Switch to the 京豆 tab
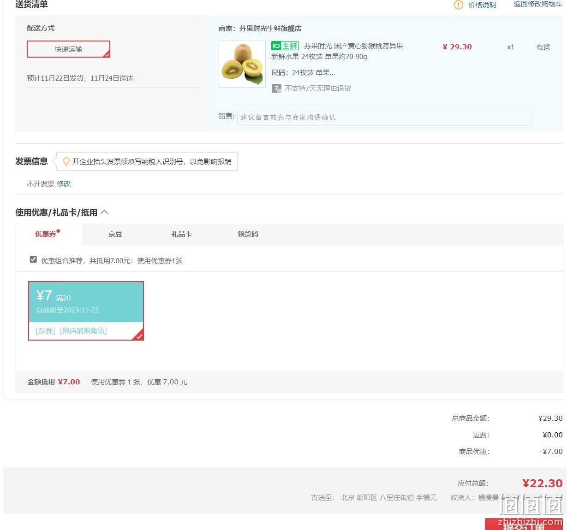This screenshot has height=530, width=567. coord(115,234)
